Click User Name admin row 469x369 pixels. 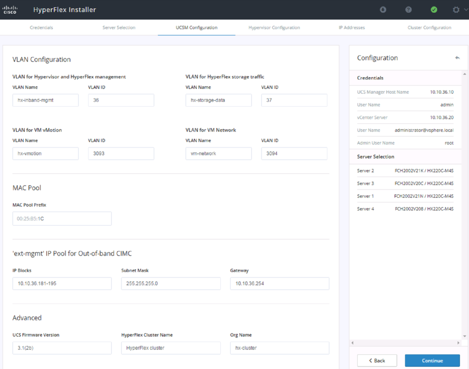tap(405, 105)
